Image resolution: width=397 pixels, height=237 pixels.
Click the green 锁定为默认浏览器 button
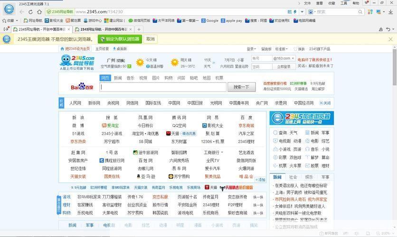pyautogui.click(x=120, y=39)
